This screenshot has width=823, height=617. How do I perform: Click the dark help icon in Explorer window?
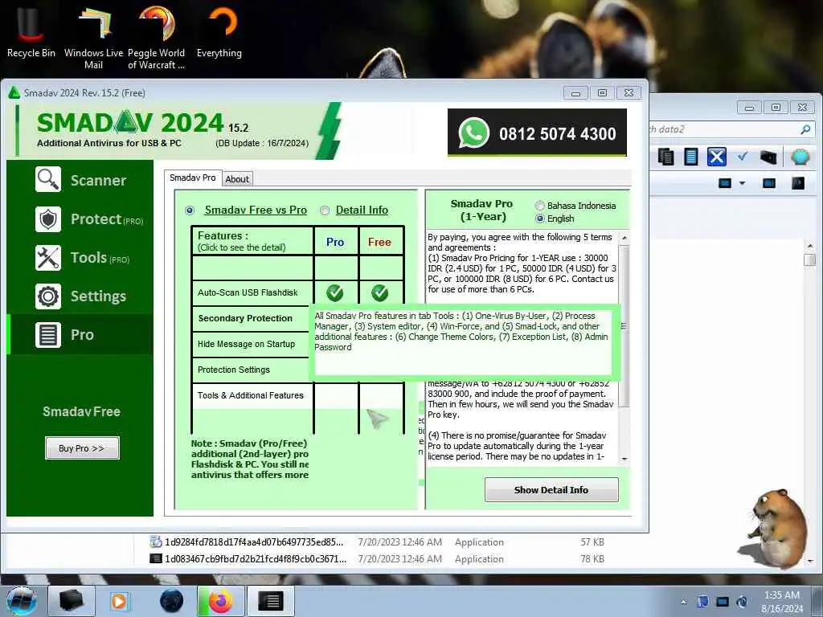tap(798, 183)
